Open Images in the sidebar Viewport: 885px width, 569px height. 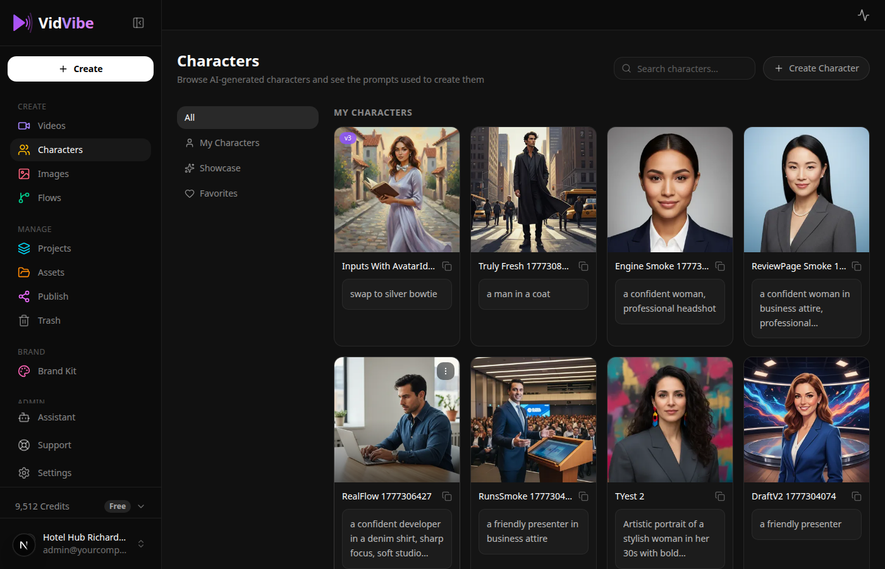click(80, 174)
